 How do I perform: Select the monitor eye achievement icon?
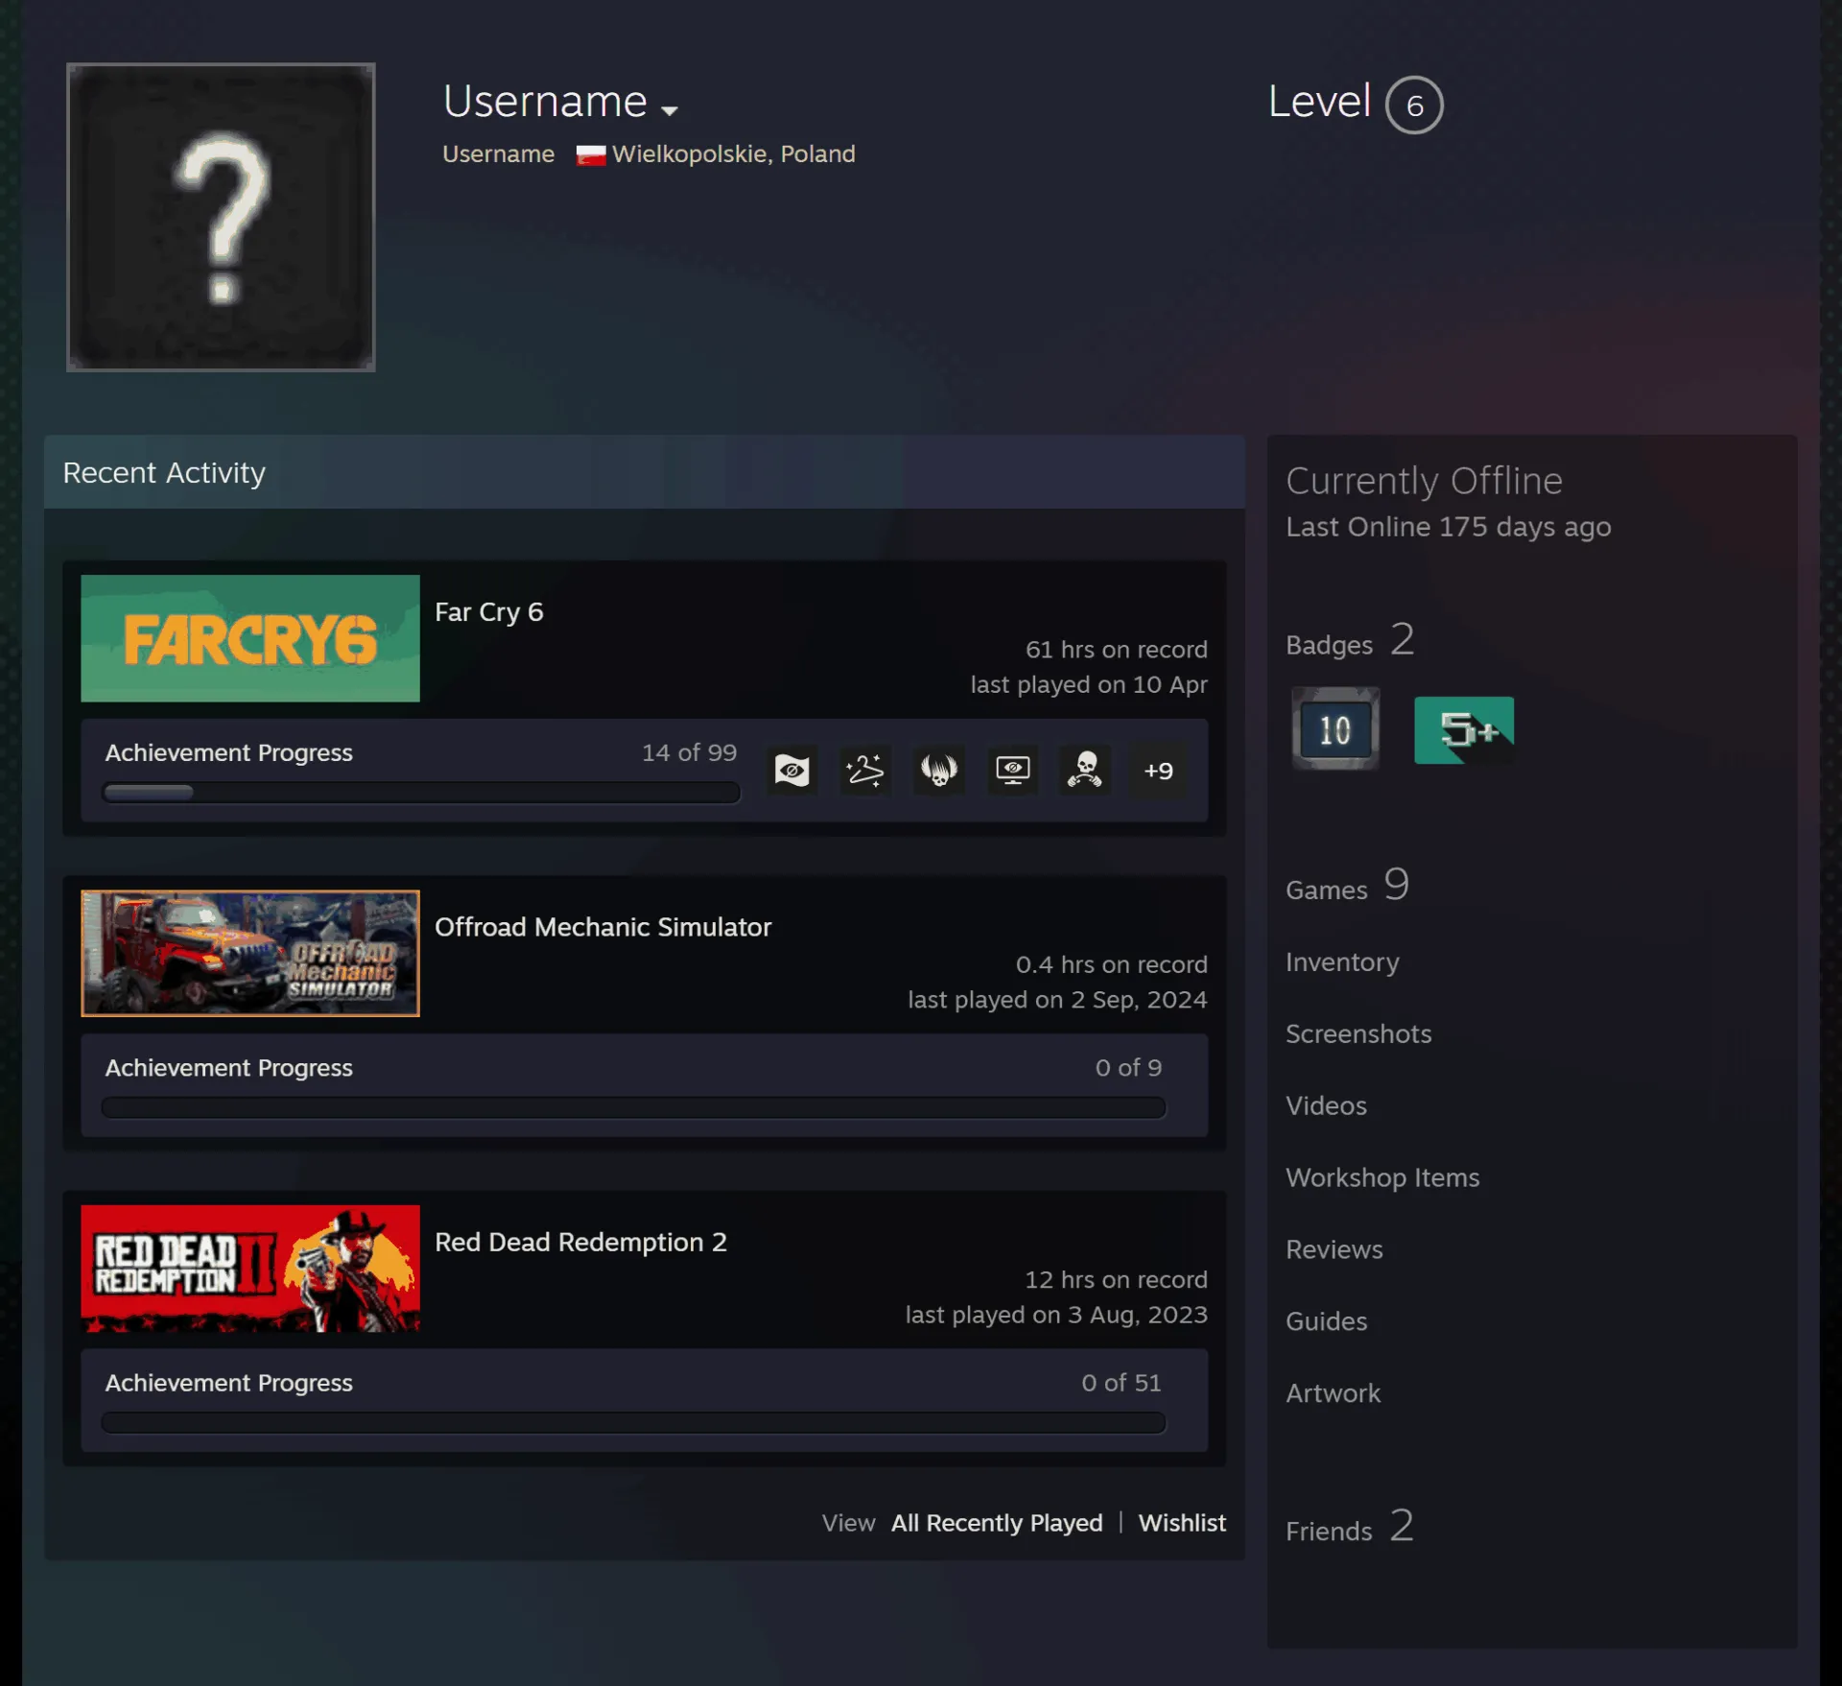pos(1012,771)
